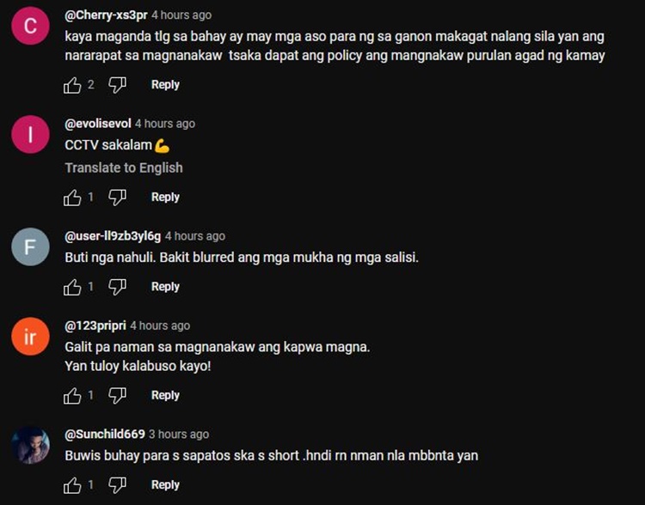Translate CCTV sakalam comment to English
The height and width of the screenshot is (505, 645).
124,167
